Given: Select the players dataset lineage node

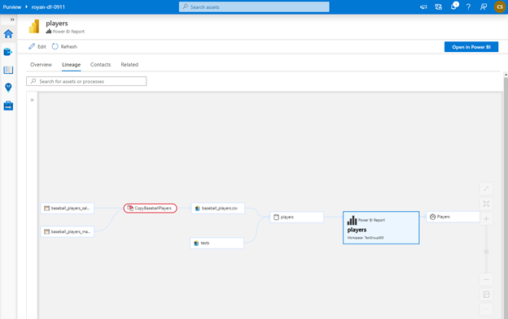Looking at the screenshot, I should [x=297, y=217].
